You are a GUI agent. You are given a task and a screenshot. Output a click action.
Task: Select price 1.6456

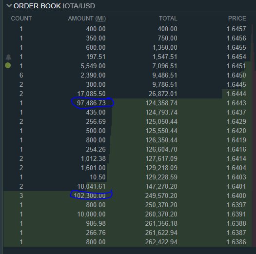[x=236, y=38]
